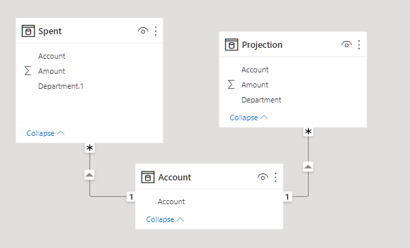Click many-side asterisk under Spent table
Viewport: 410px width, 248px height.
(90, 148)
